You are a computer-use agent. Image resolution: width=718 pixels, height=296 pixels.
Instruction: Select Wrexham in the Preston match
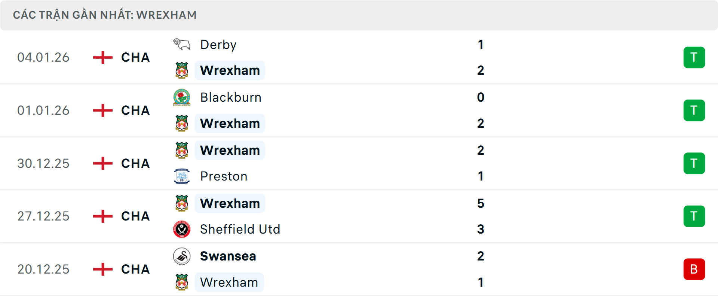(x=230, y=150)
